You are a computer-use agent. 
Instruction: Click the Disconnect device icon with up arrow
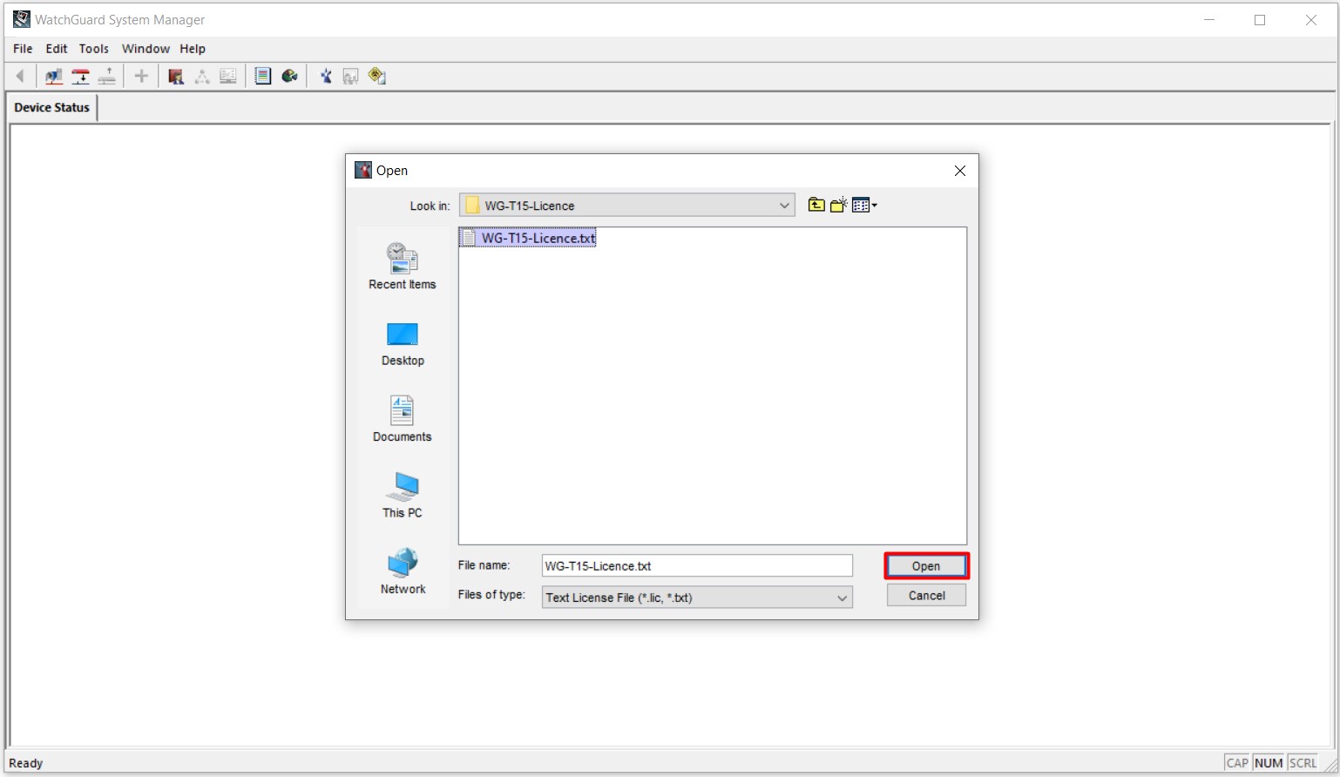(x=107, y=76)
